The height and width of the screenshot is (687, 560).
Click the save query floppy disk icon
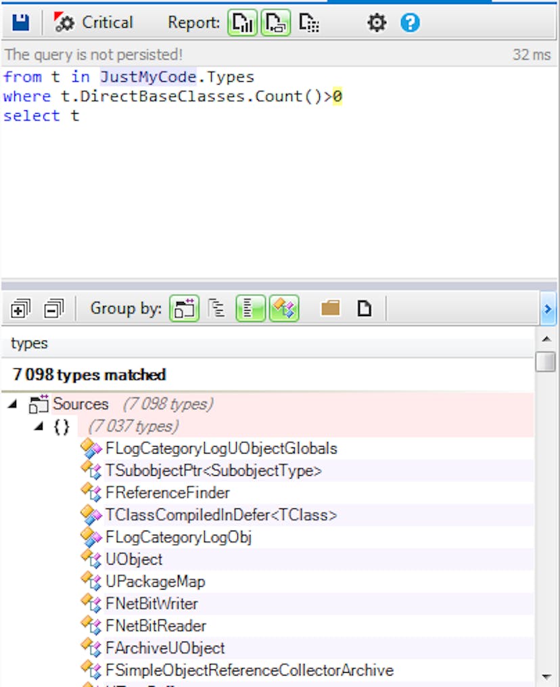(x=21, y=23)
